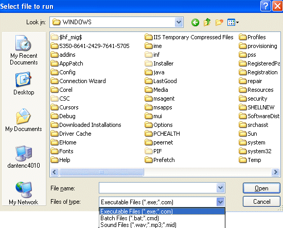
Task: Click the Cancel button
Action: coord(261,201)
